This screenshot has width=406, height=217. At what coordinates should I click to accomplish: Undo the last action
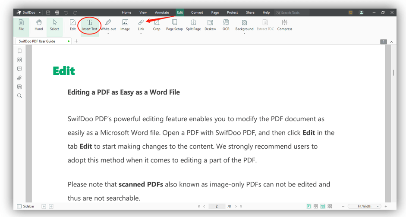pos(66,12)
